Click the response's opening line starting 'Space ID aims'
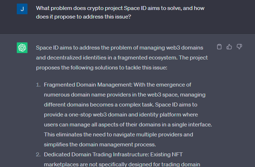This screenshot has height=167, width=255. pyautogui.click(x=120, y=48)
